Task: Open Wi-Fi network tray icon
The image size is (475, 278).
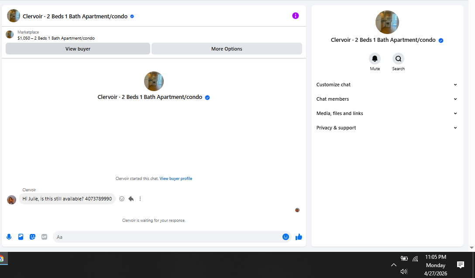Action: coord(415,259)
